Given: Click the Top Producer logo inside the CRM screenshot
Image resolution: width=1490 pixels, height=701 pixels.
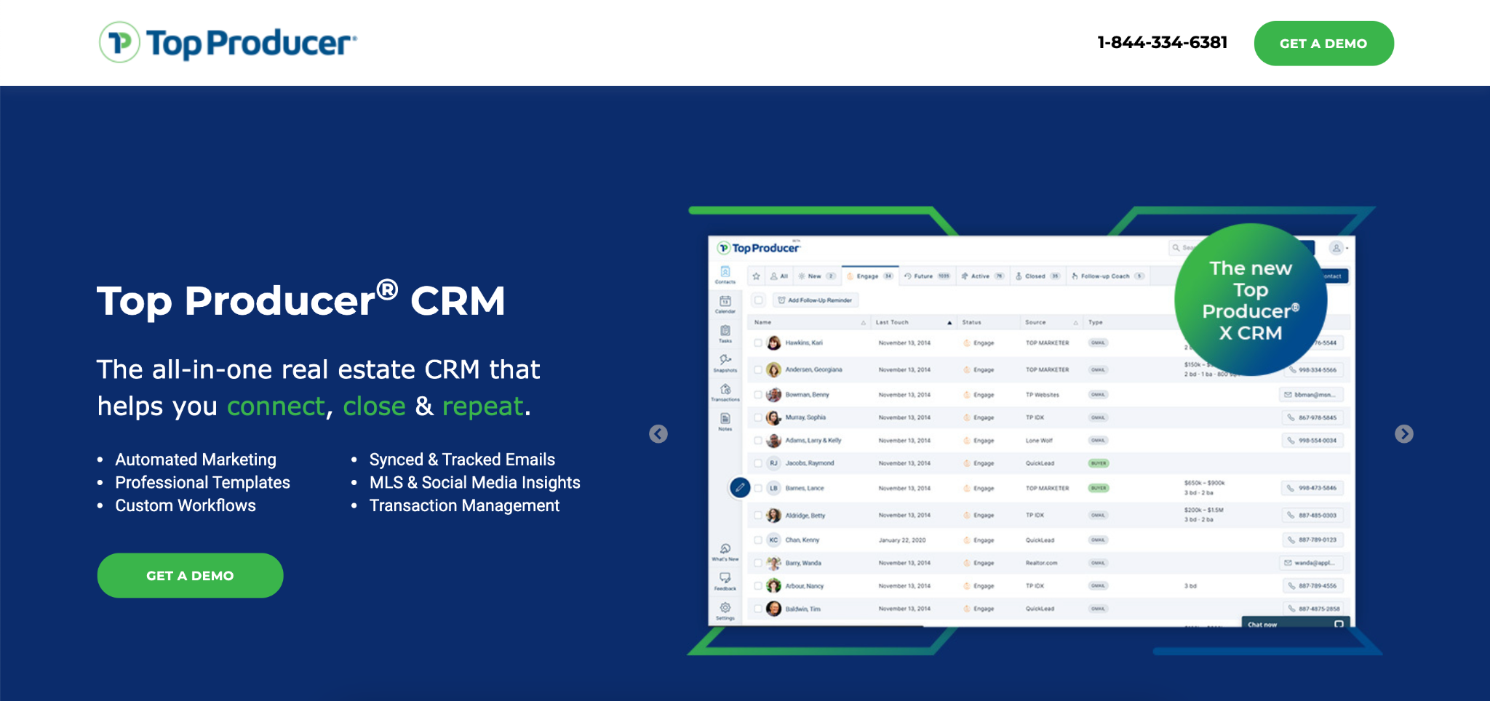Looking at the screenshot, I should coord(759,248).
